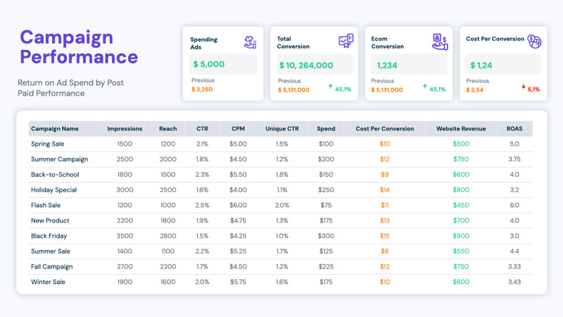Click the Return on Ad Spend subtitle
Viewport: 563px width, 317px height.
[71, 88]
